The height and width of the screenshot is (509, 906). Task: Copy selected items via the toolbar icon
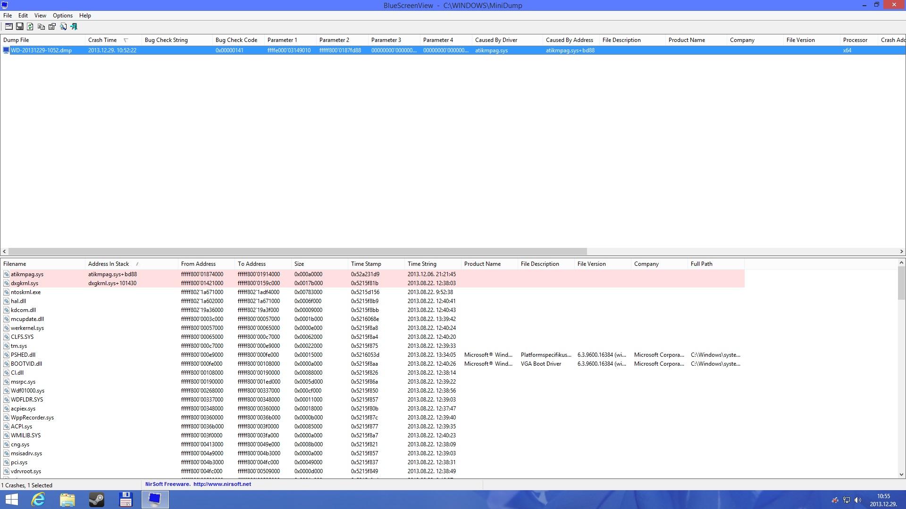pos(41,27)
